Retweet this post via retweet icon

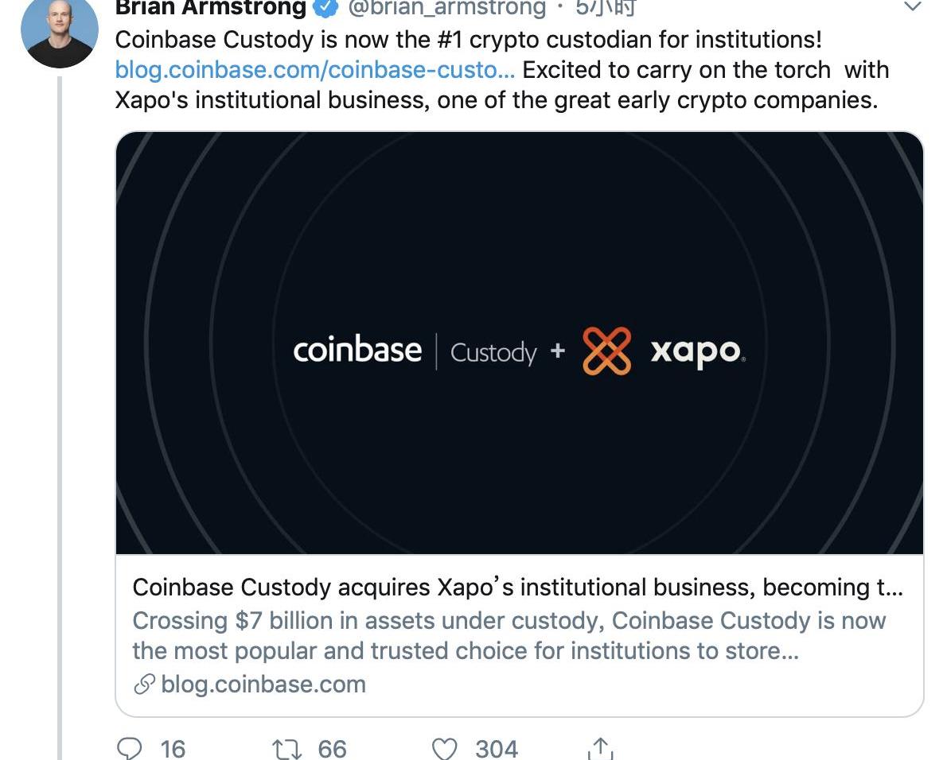click(x=286, y=749)
